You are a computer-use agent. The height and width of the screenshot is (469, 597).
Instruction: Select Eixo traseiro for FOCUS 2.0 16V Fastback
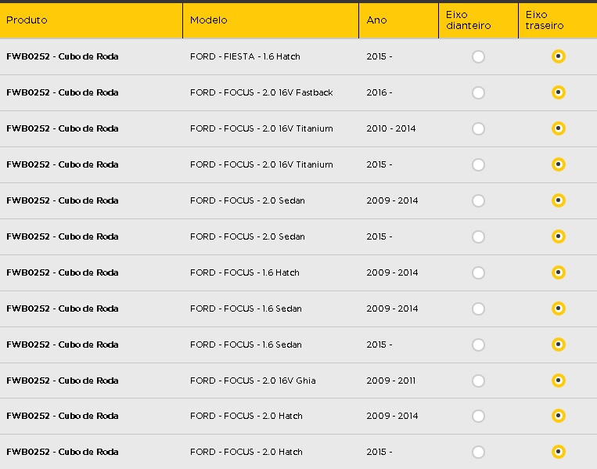click(558, 92)
